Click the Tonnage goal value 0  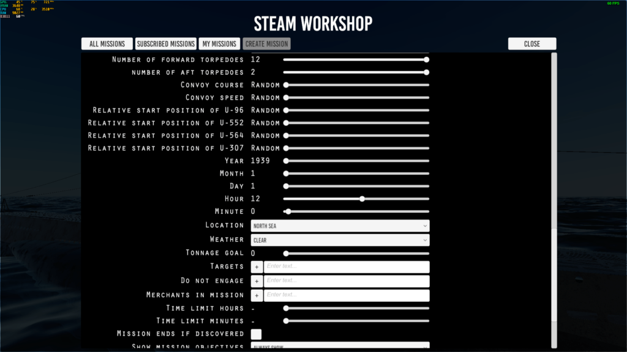tap(253, 254)
